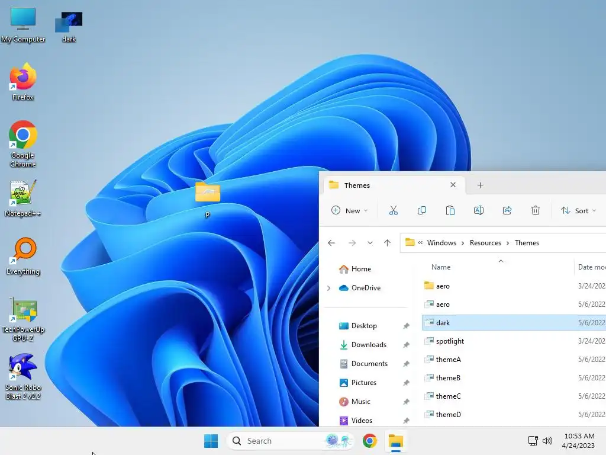Open Home in the navigation pane

point(355,269)
